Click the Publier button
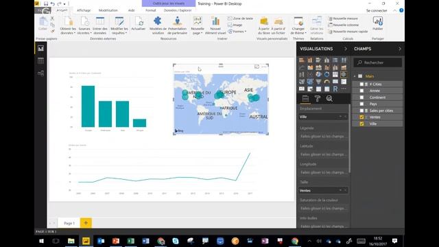 pyautogui.click(x=377, y=24)
